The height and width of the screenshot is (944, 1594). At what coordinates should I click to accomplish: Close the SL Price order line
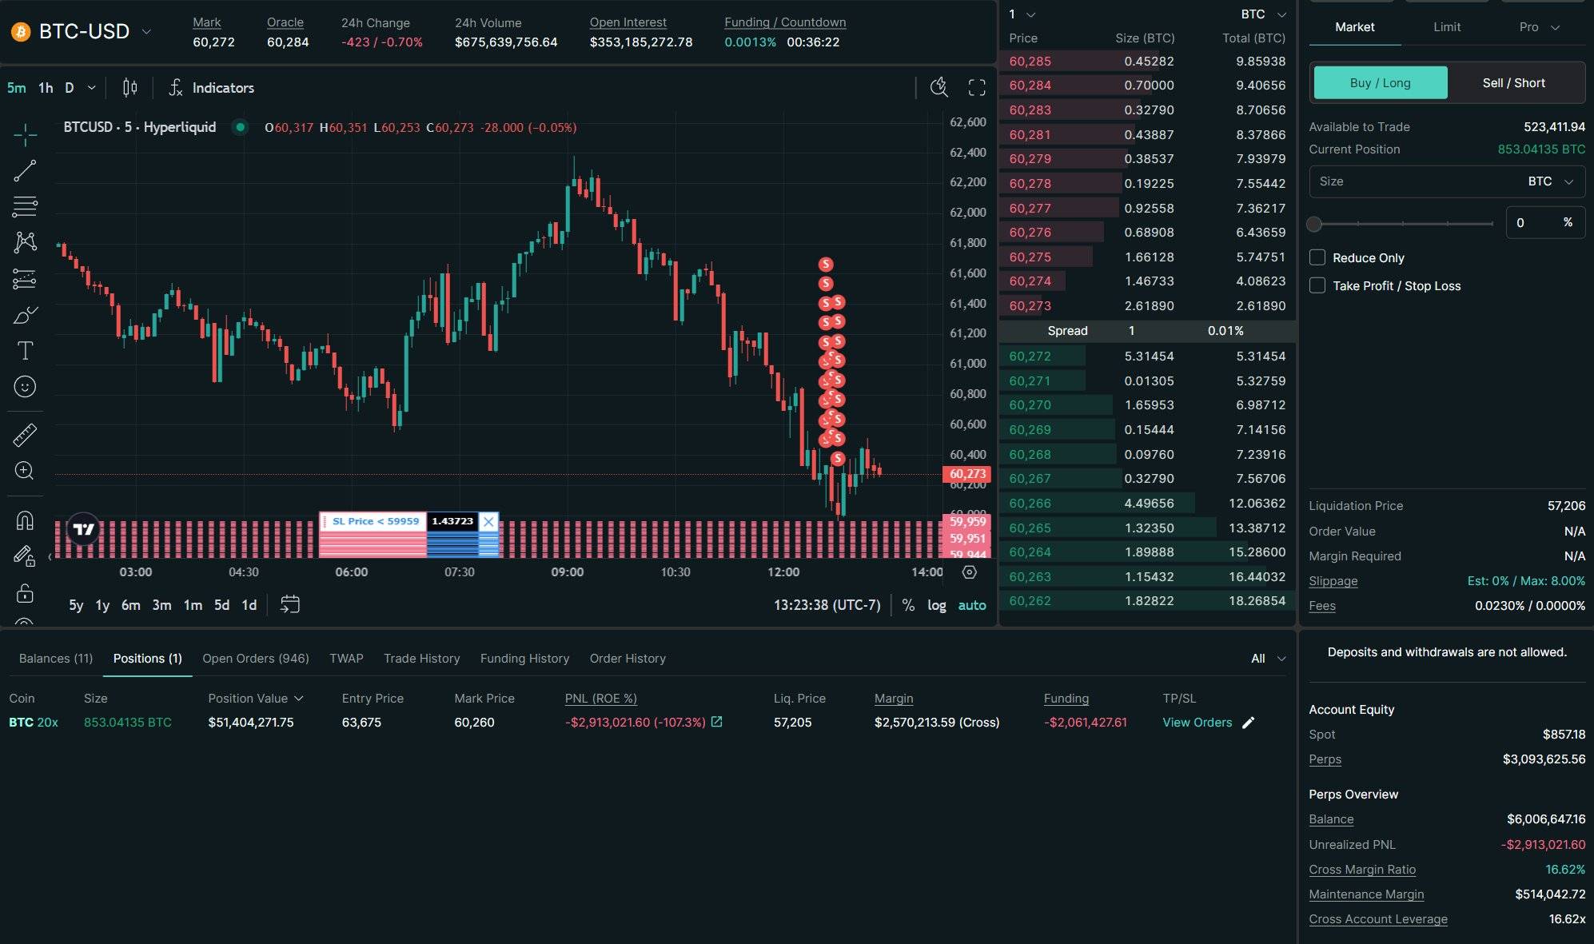pos(488,521)
